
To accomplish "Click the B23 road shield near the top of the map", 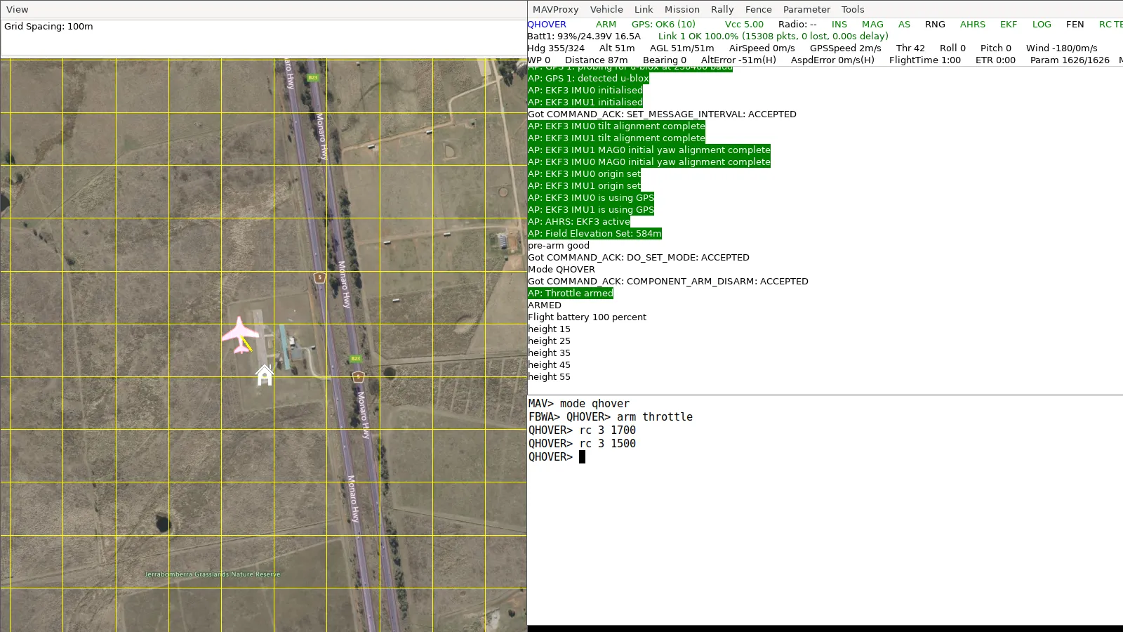I will 313,77.
